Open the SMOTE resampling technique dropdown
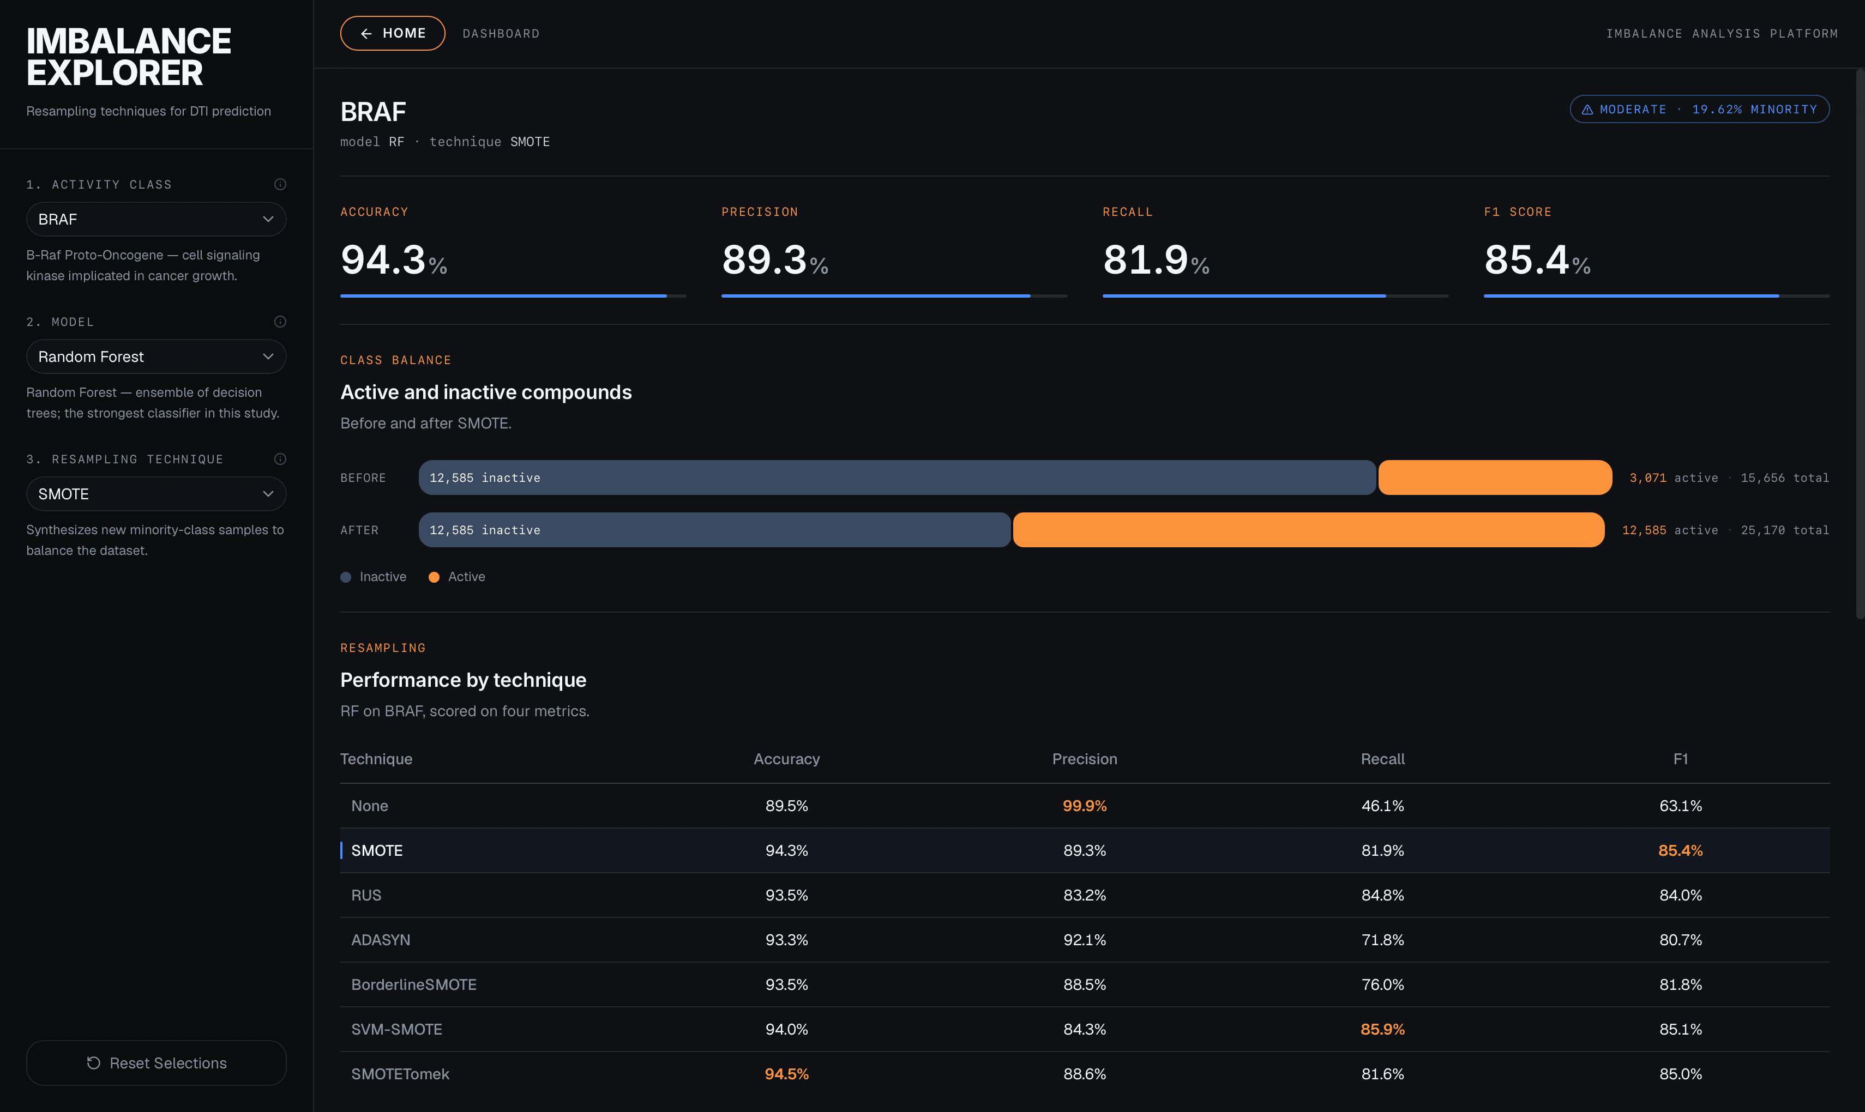Screen dimensions: 1865x1112 156,494
